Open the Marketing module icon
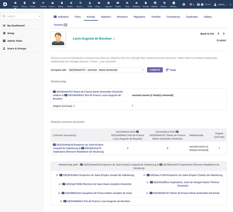233x212 pixels. coord(155,3)
